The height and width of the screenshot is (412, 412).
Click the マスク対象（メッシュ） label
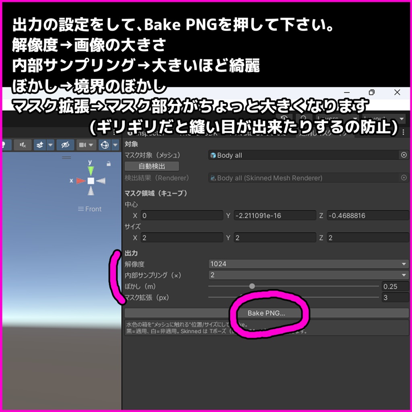152,155
